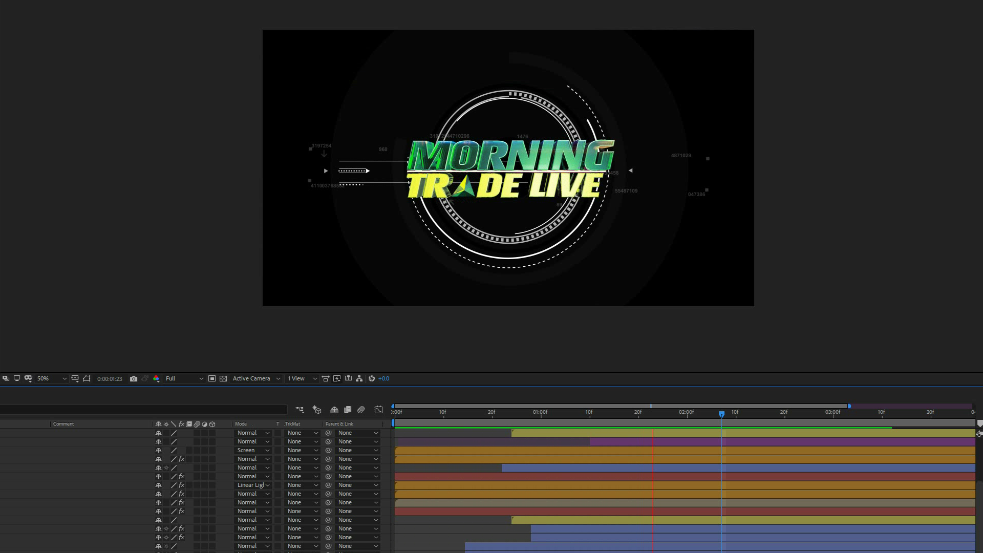This screenshot has height=553, width=983.
Task: Click the 02:00f mark on the time ruler
Action: [x=686, y=413]
